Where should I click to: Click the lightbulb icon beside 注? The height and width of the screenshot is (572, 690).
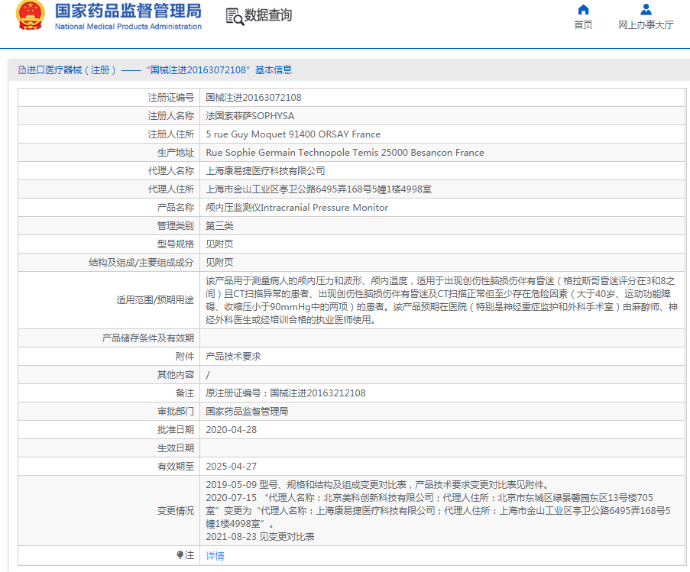[180, 555]
